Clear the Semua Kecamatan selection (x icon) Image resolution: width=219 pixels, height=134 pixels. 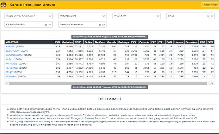(x=100, y=25)
